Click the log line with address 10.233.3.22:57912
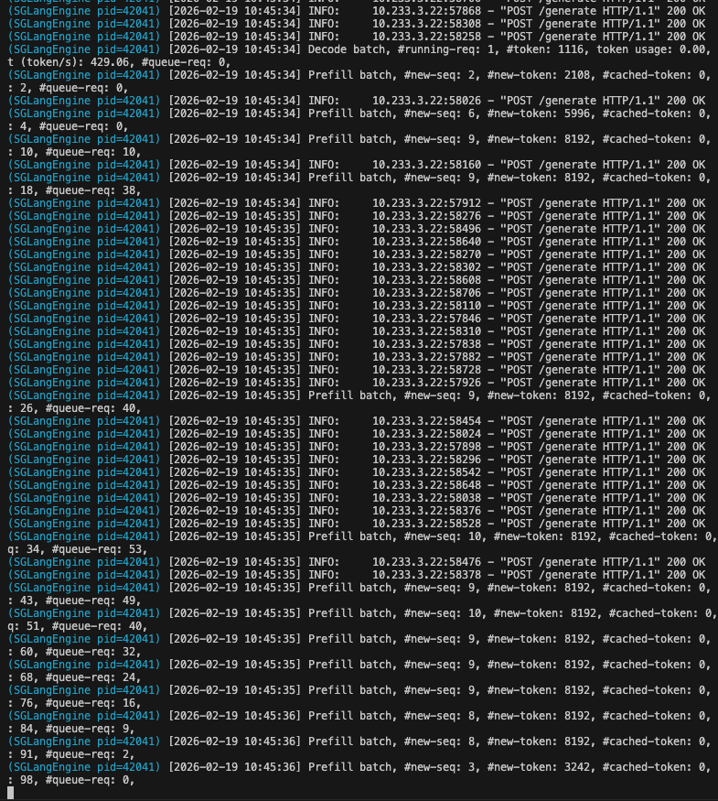Viewport: 718px width, 801px height. [357, 203]
